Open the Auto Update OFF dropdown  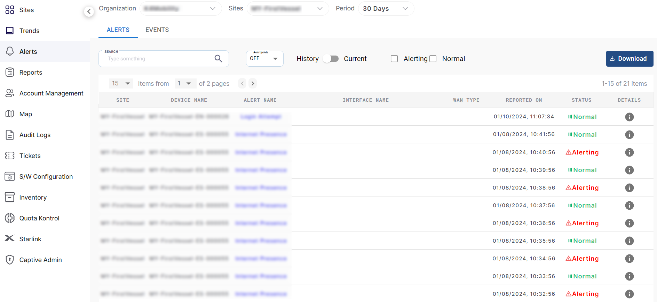click(x=264, y=59)
